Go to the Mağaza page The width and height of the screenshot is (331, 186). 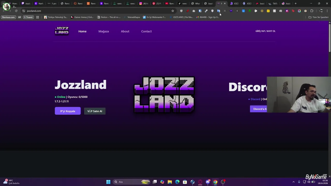pos(103,31)
